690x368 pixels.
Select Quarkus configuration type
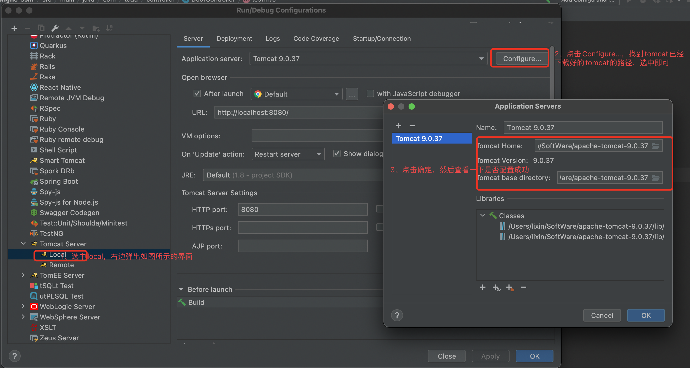coord(53,46)
